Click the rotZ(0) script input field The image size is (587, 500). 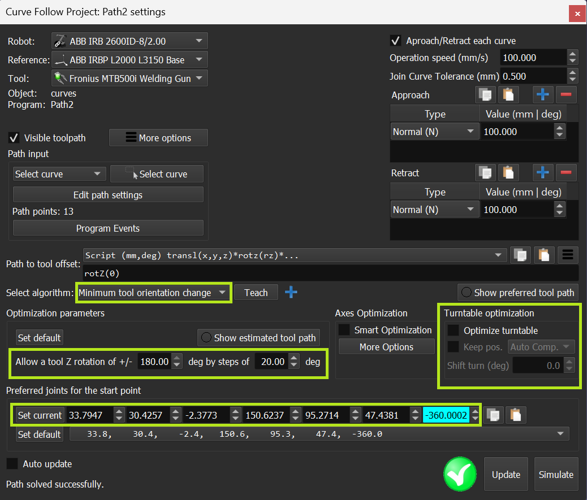pos(330,273)
